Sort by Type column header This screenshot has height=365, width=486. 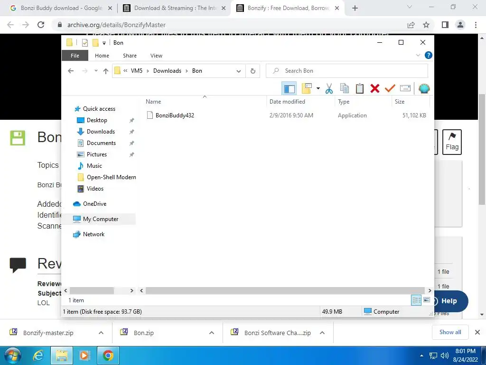point(344,102)
